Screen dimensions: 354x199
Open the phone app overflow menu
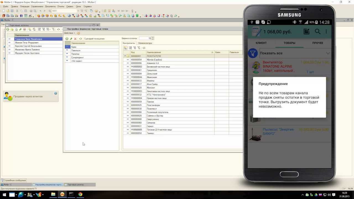(326, 32)
